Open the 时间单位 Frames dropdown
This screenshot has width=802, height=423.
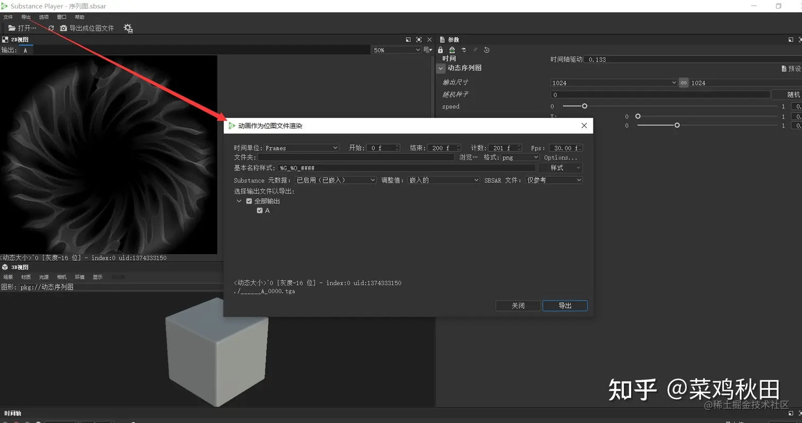click(301, 148)
